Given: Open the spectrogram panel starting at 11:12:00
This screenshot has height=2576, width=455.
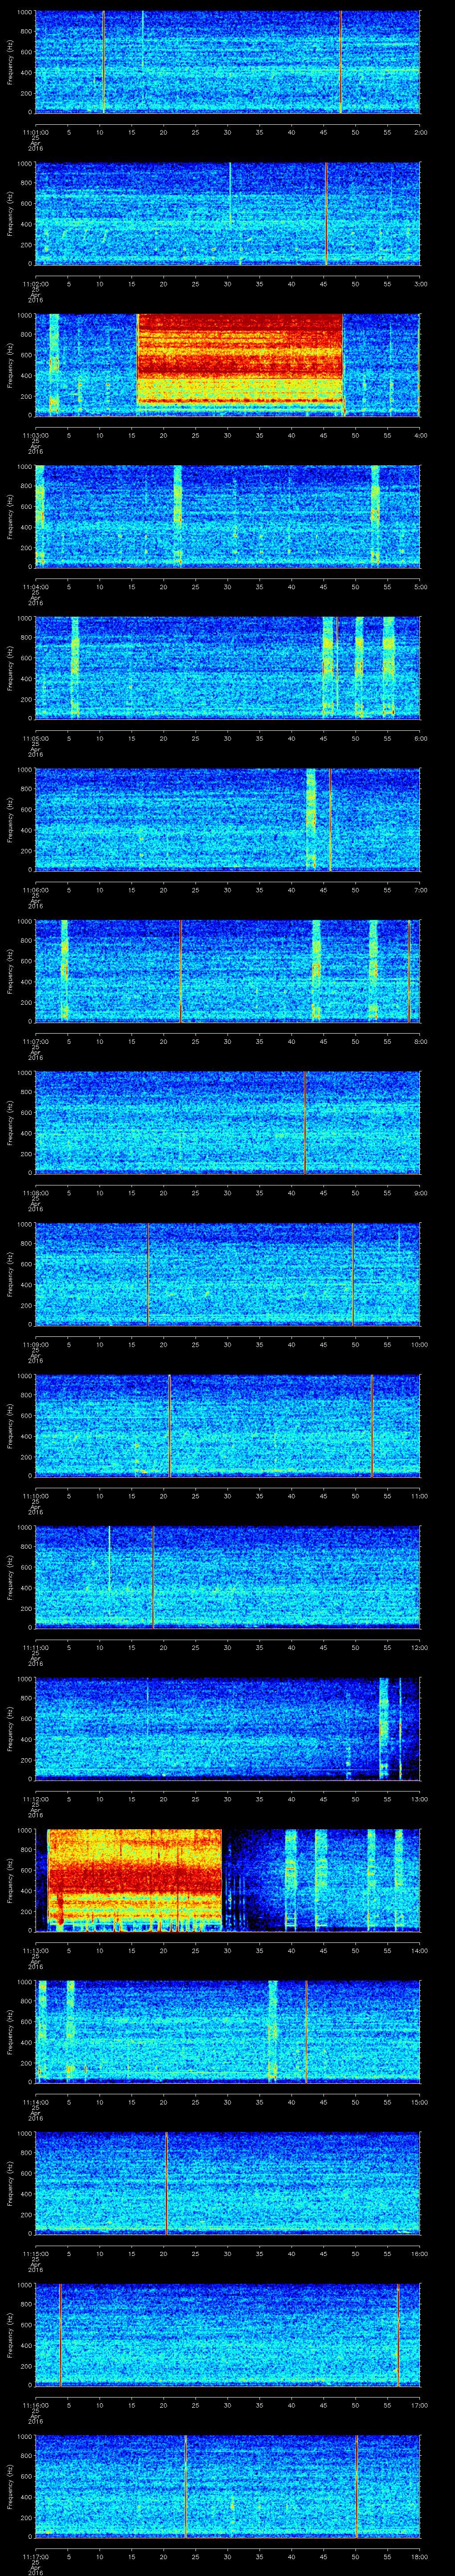Looking at the screenshot, I should 228,1728.
